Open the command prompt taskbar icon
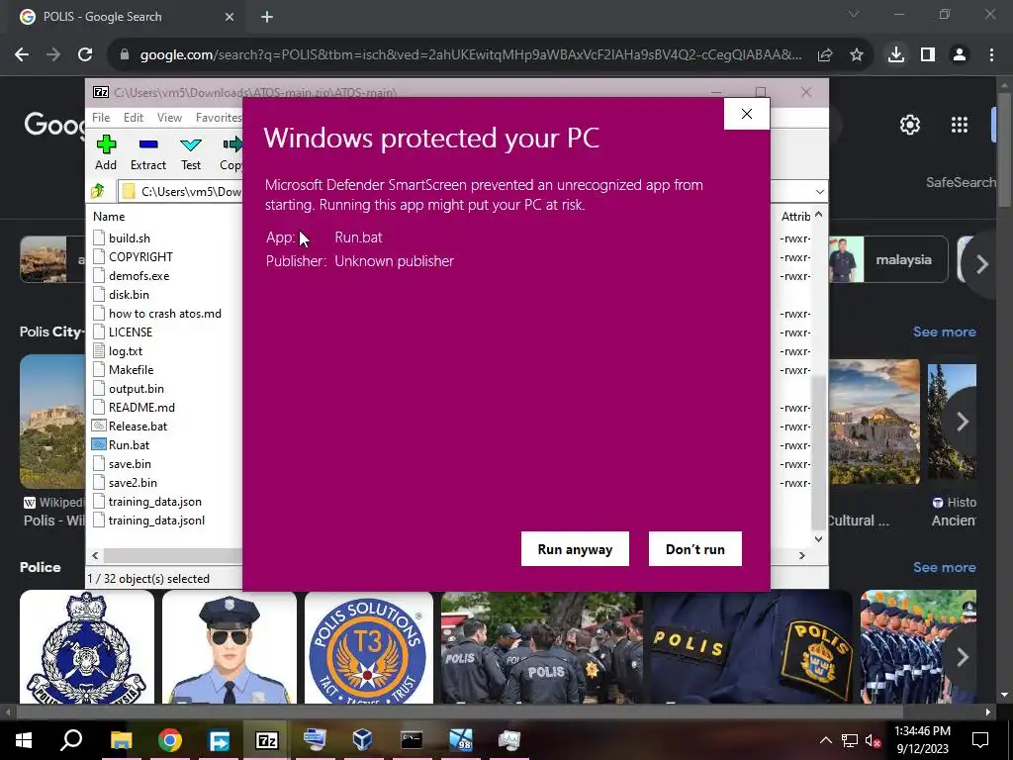 coord(412,740)
